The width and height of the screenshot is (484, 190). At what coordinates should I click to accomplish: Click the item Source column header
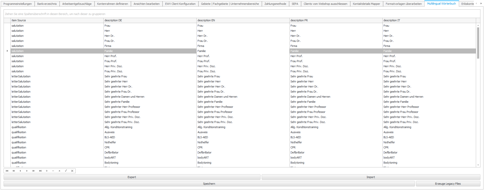(57, 20)
